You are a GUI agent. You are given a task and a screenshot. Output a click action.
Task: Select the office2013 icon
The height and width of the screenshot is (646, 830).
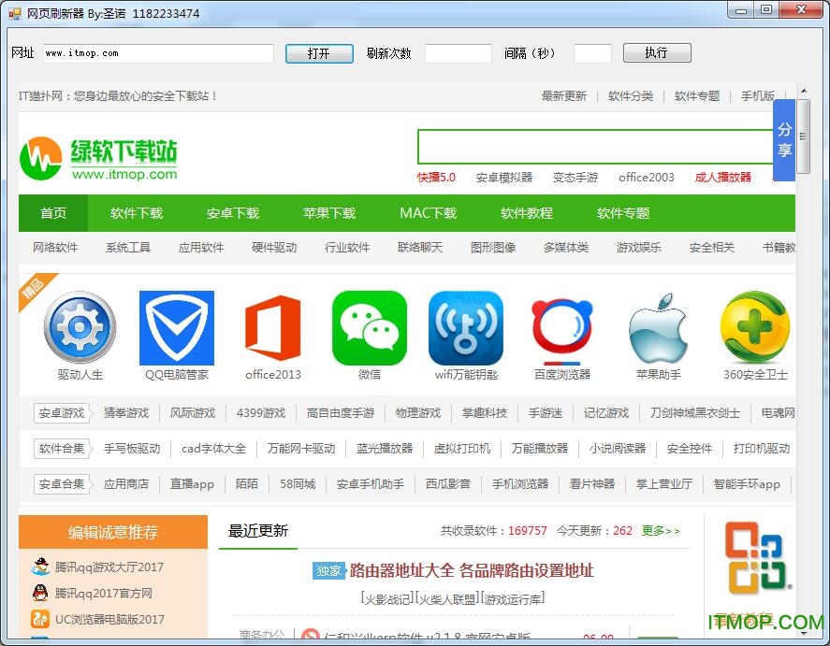point(273,328)
